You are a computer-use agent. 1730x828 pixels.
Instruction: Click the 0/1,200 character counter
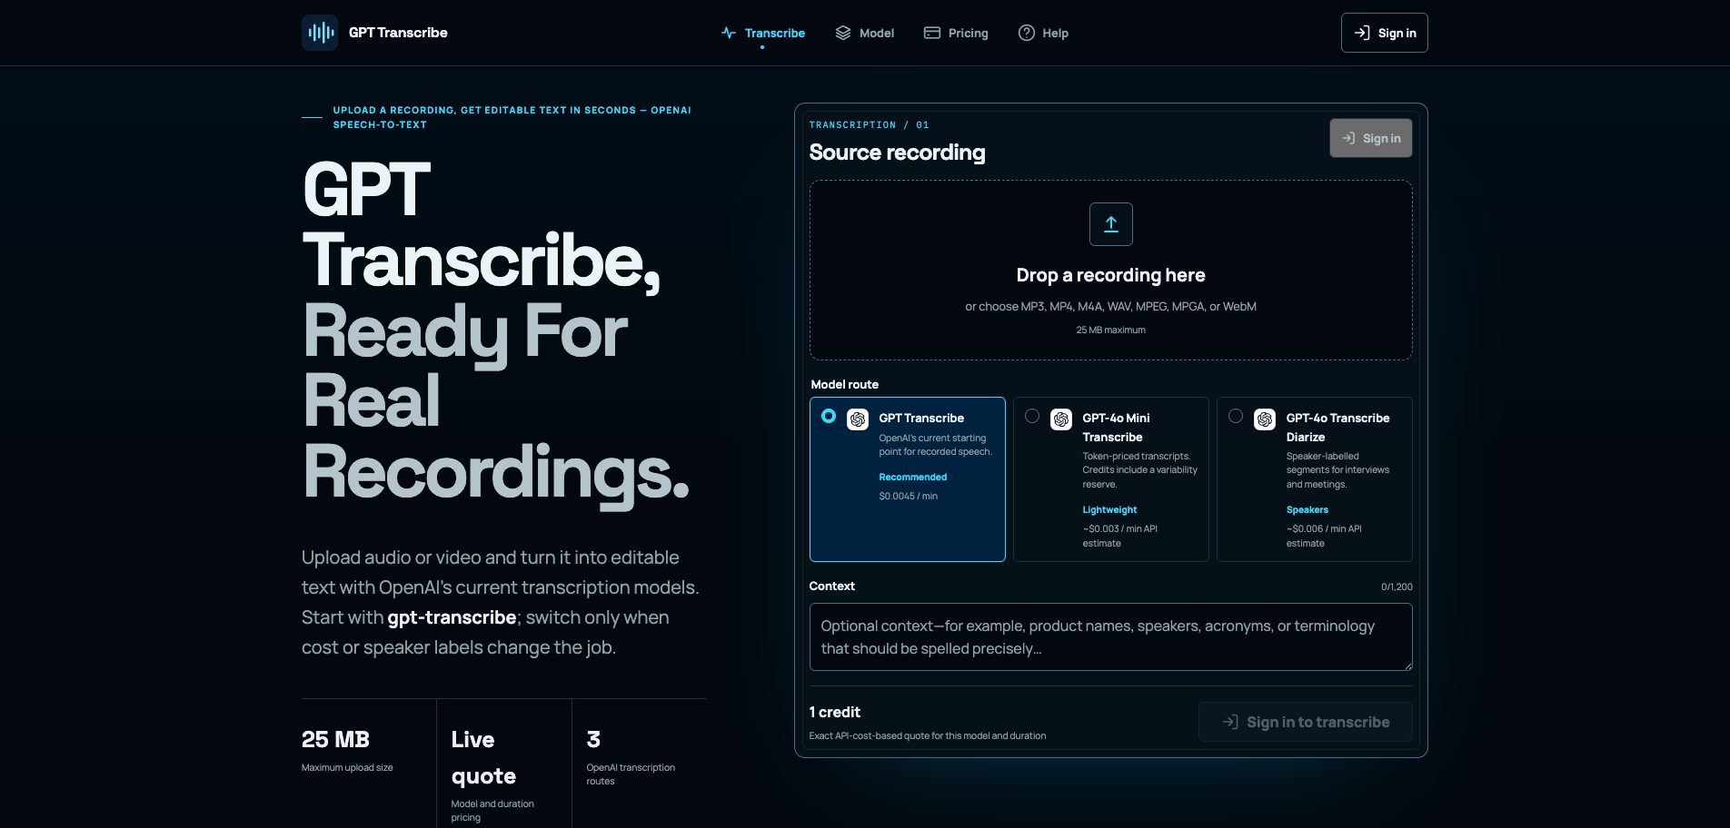1397,587
